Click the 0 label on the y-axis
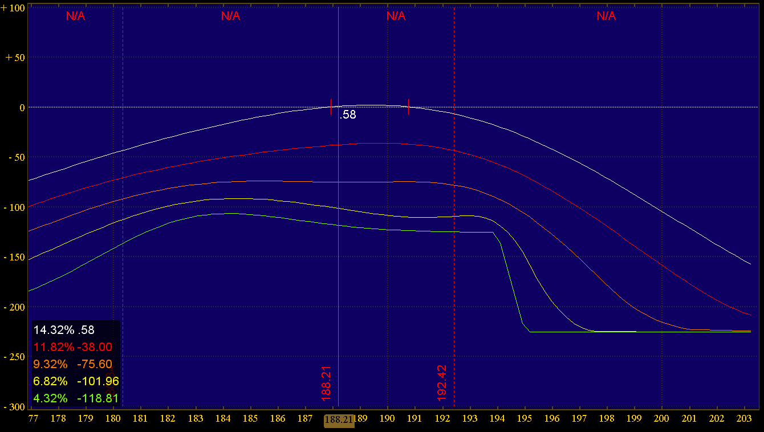Viewport: 764px width, 432px height. [x=22, y=107]
